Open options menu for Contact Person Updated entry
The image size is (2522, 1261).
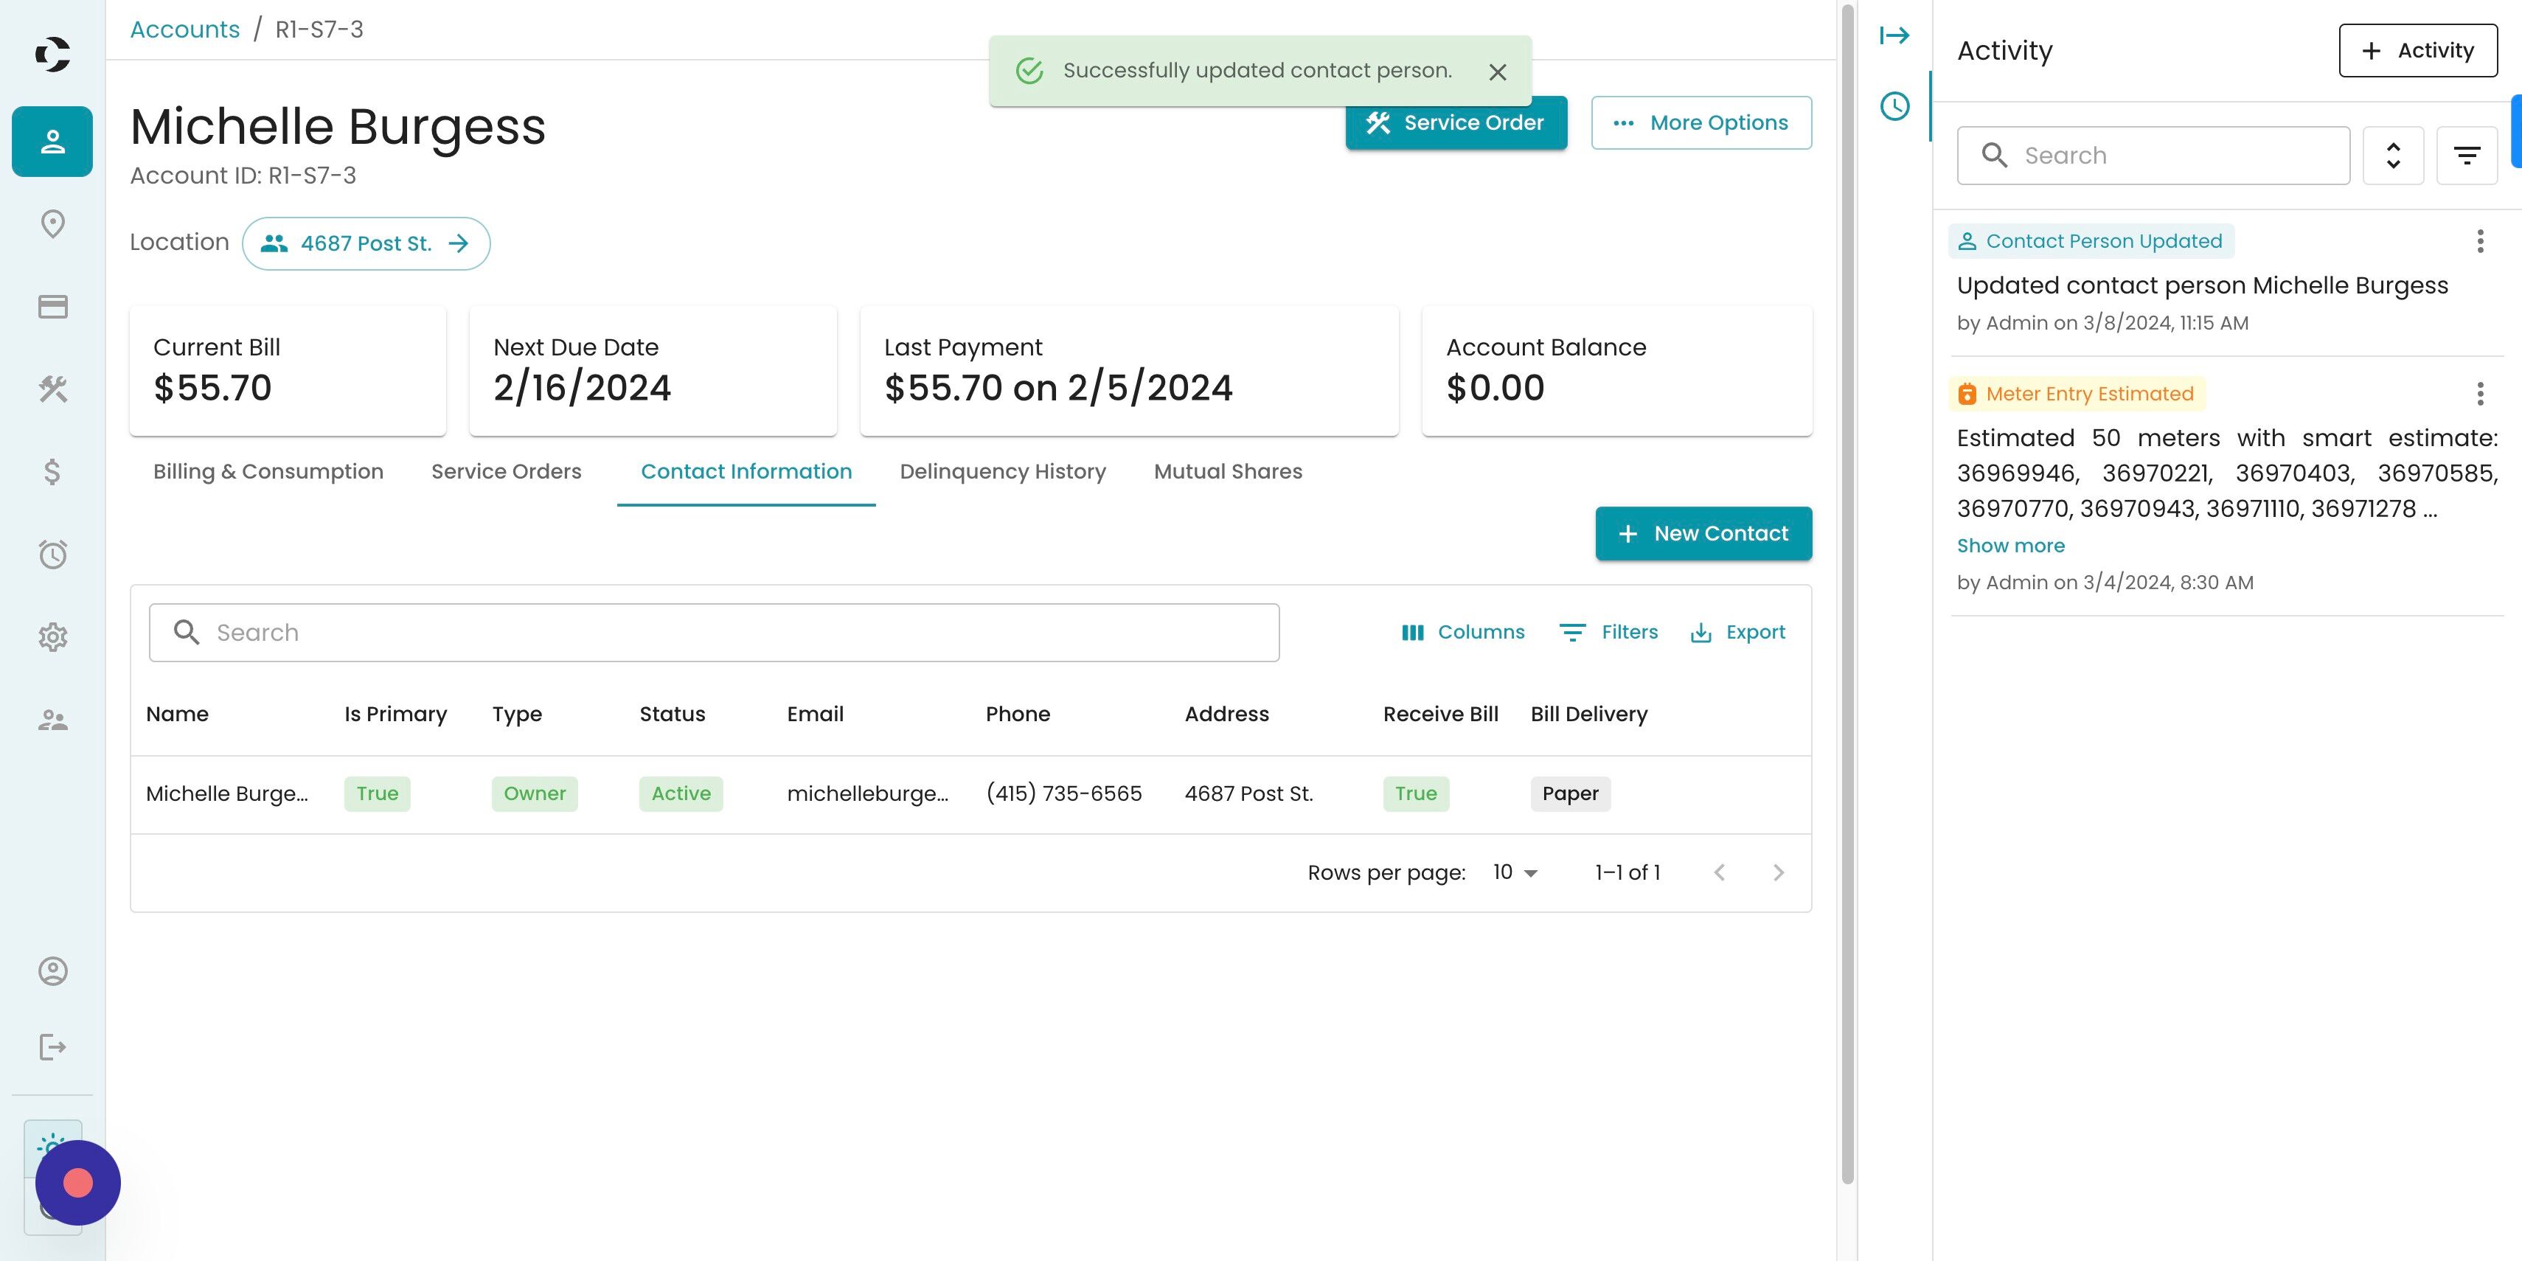tap(2479, 242)
